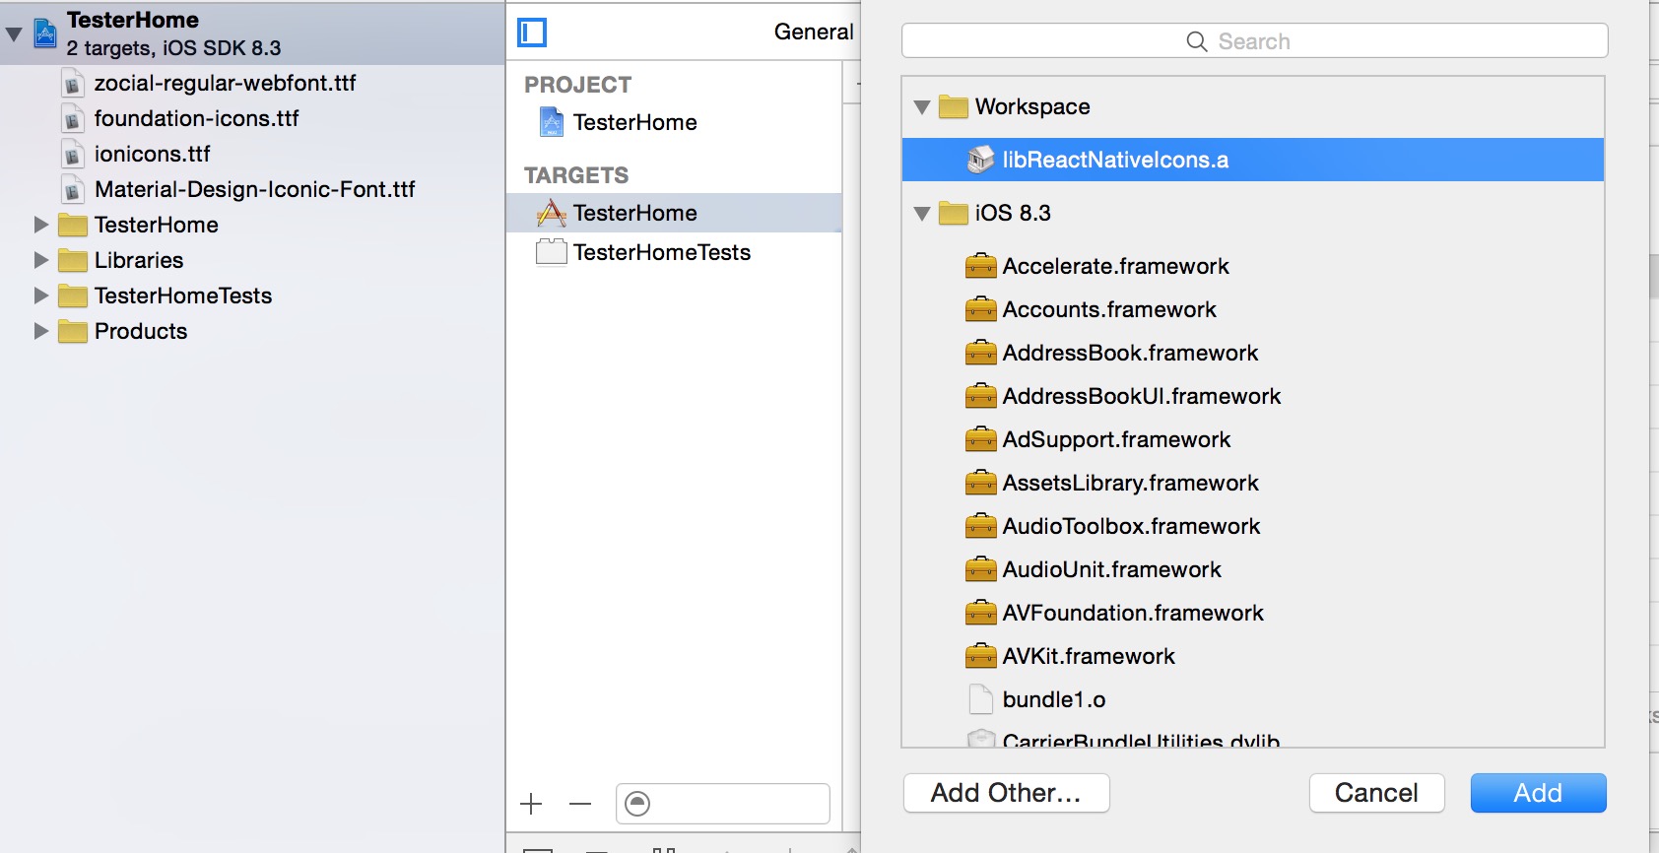Select AudioUnit.framework in the list

[x=1253, y=569]
